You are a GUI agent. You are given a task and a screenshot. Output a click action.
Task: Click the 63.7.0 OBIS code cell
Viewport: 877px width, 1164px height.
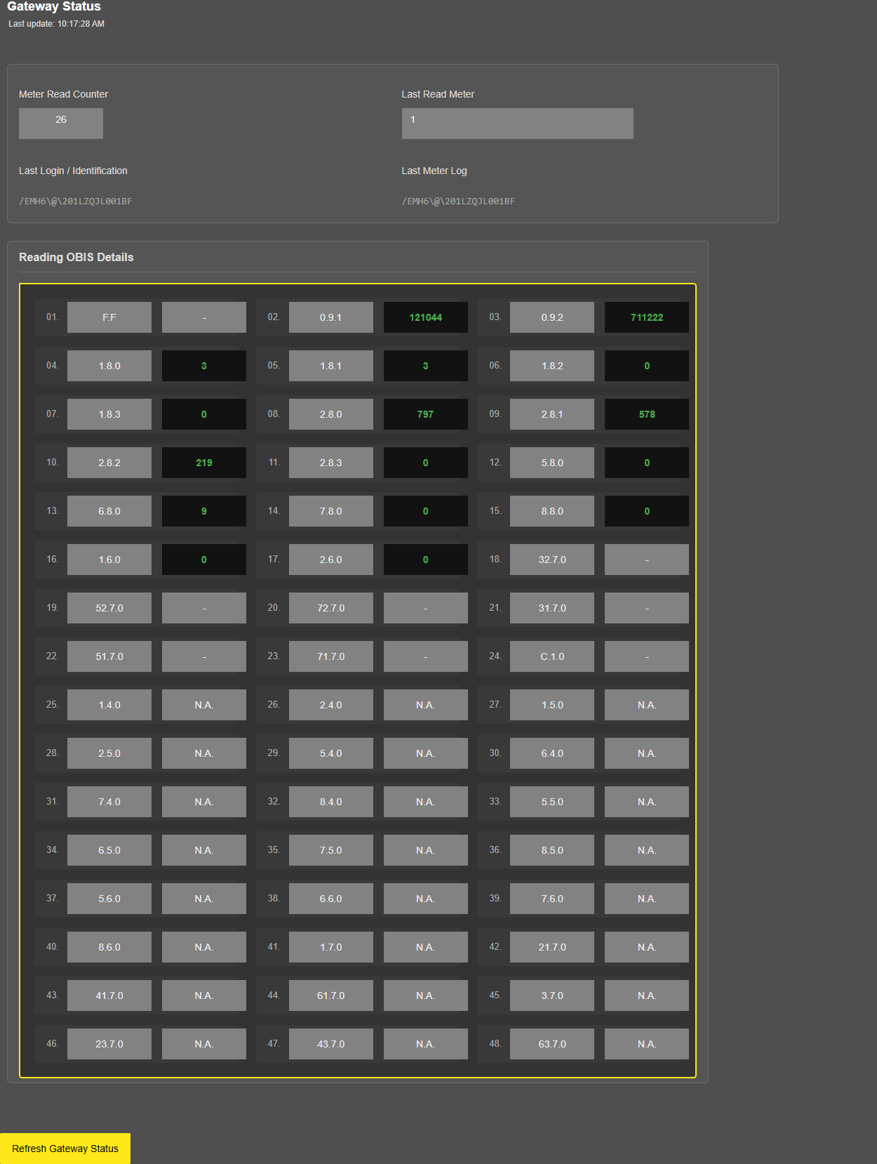[552, 1044]
